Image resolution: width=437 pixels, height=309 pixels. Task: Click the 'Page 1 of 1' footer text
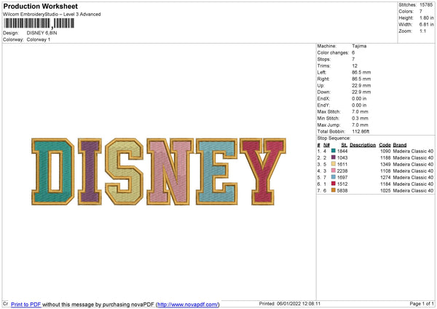tap(422, 303)
